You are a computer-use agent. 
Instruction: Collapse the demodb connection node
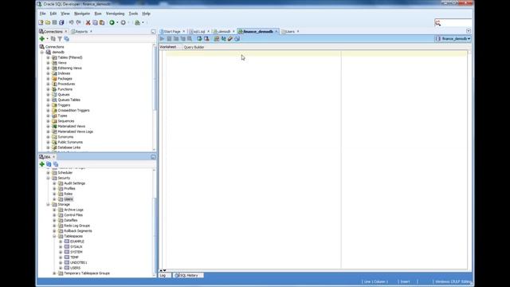pyautogui.click(x=42, y=52)
